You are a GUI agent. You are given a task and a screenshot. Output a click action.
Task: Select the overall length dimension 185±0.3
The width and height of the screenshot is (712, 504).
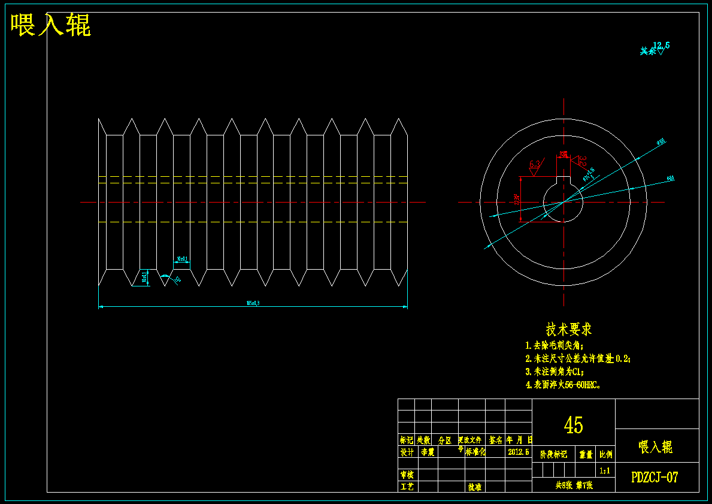[253, 303]
